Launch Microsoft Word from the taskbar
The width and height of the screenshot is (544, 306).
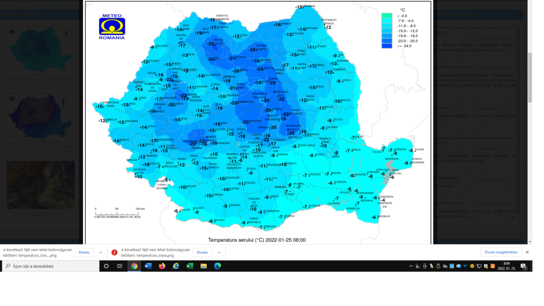click(148, 266)
